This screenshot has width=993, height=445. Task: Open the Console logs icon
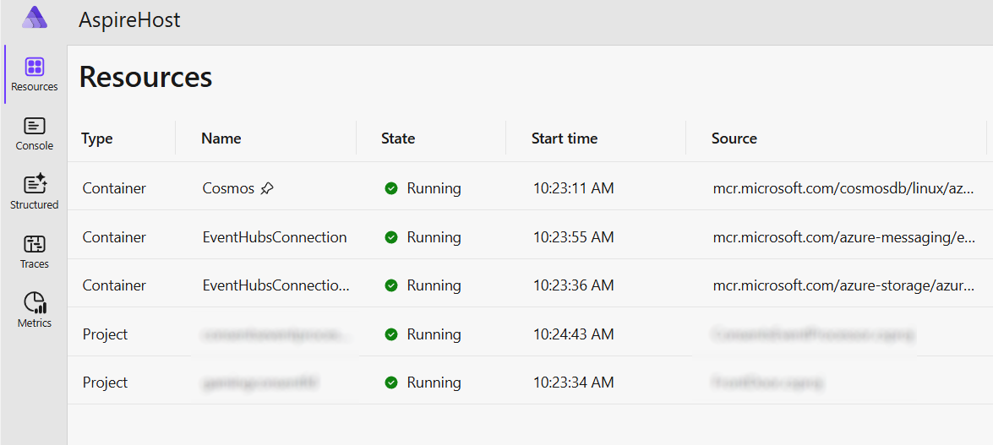(34, 125)
